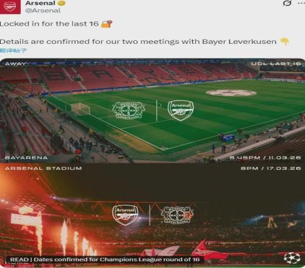Click the Arsenal crest in the home graphic

(125, 215)
